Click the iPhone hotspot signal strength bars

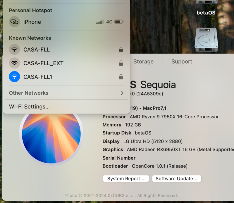(100, 22)
